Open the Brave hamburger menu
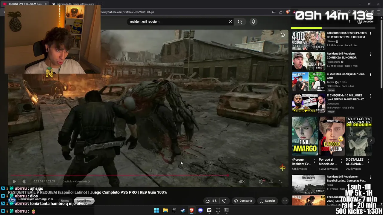 [379, 12]
